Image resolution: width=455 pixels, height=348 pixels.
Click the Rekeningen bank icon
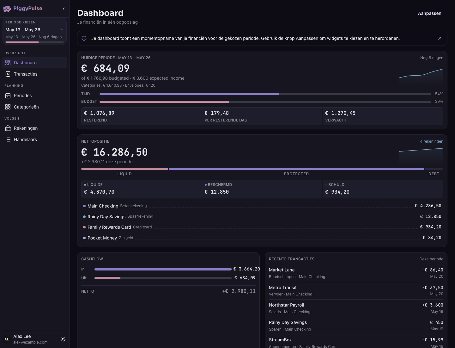coord(8,128)
